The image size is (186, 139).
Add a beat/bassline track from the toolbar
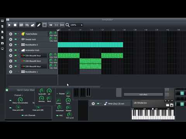point(21,25)
